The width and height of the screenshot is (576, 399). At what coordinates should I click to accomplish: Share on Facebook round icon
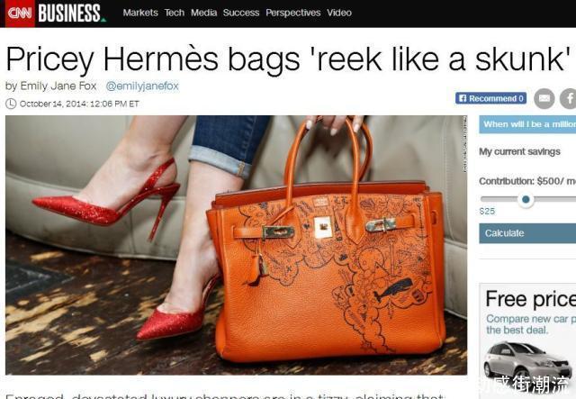[568, 98]
